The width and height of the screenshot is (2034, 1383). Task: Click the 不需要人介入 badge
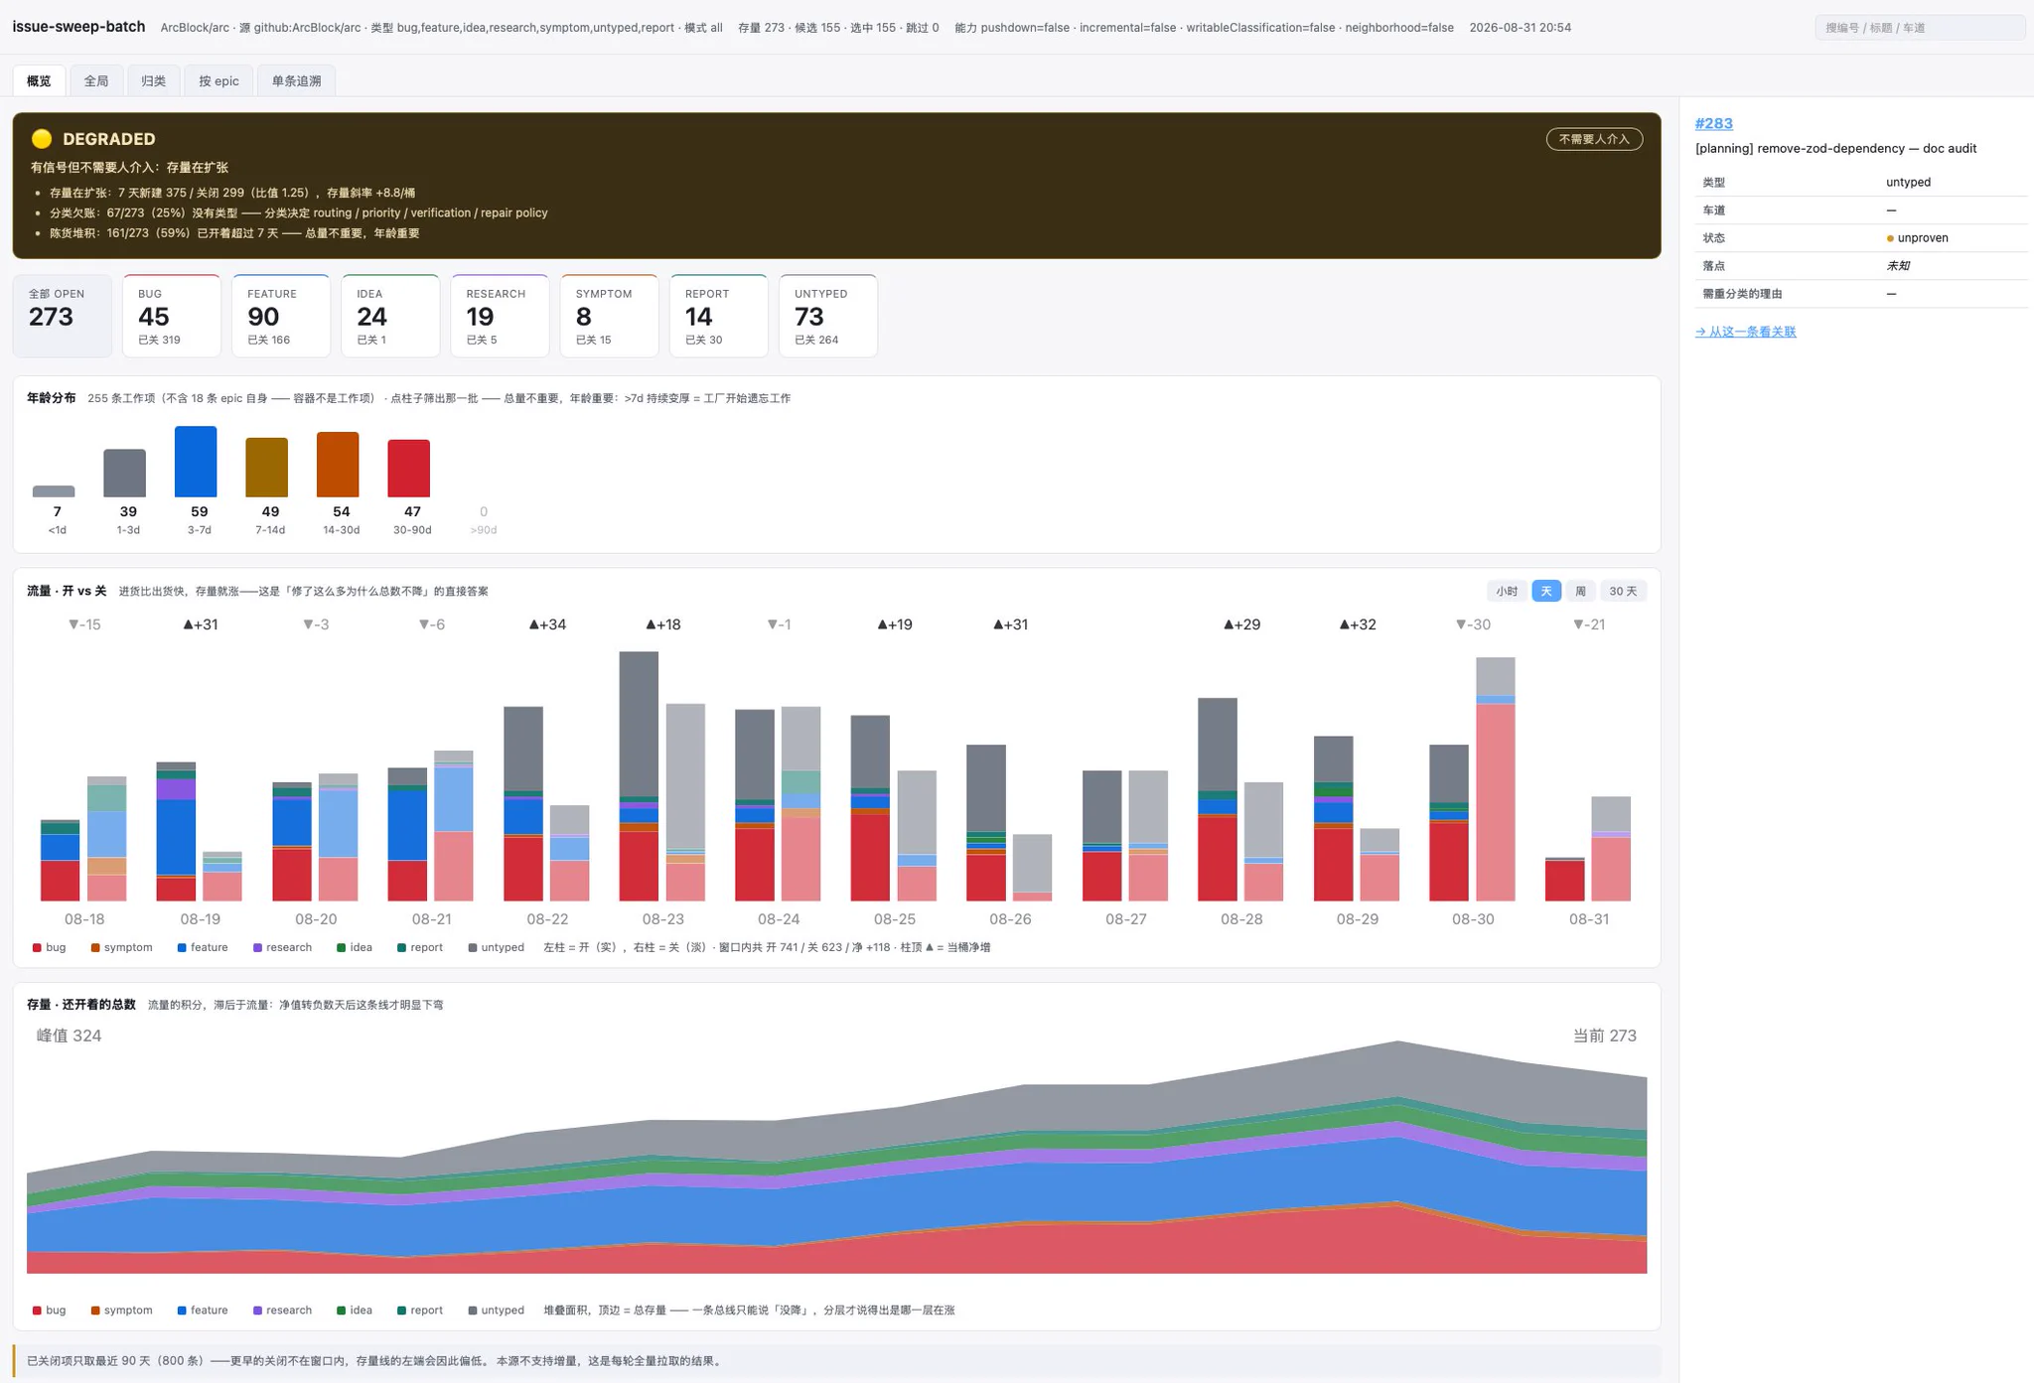(1594, 139)
